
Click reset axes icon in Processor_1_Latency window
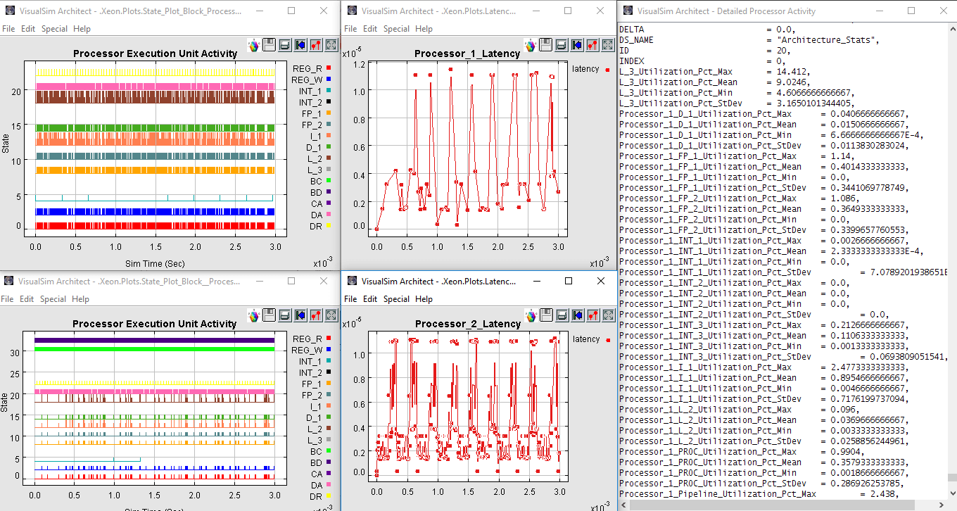pos(576,45)
